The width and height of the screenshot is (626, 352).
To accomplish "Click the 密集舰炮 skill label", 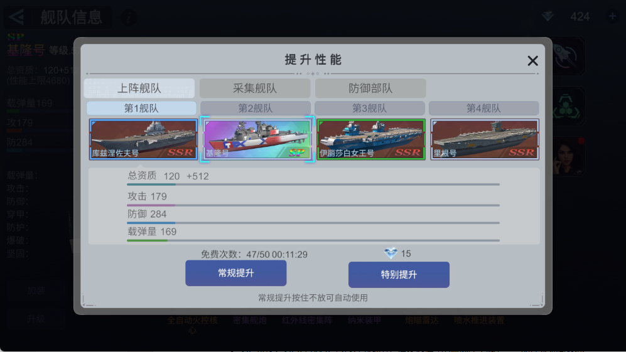I will click(x=250, y=320).
